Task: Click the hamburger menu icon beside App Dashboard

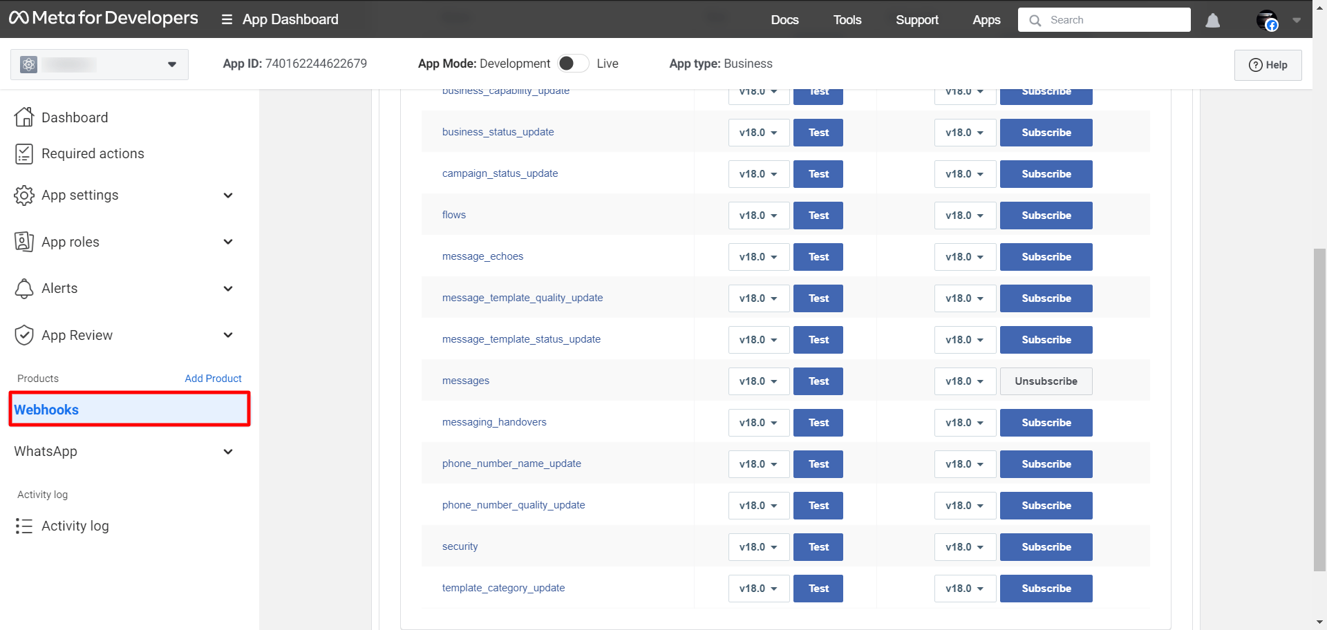Action: [227, 20]
